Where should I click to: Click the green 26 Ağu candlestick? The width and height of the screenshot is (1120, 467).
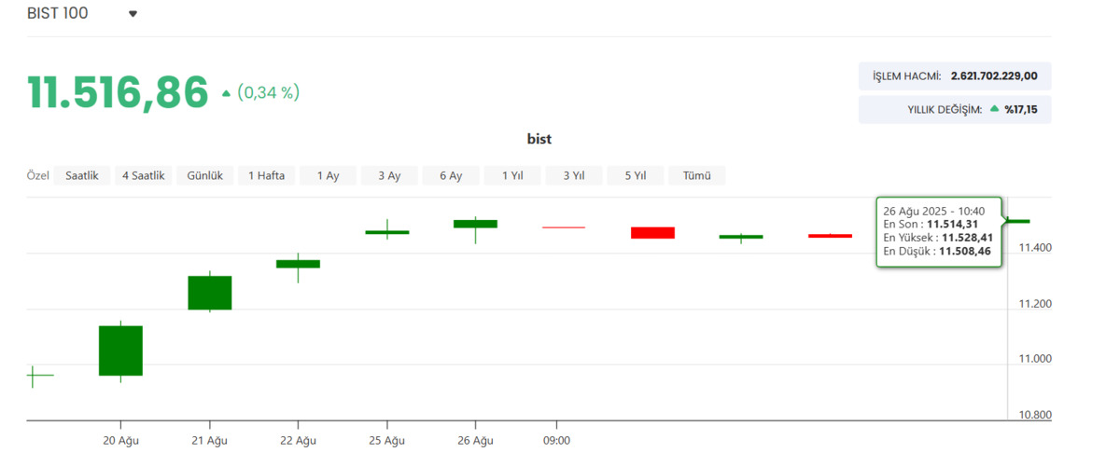475,224
